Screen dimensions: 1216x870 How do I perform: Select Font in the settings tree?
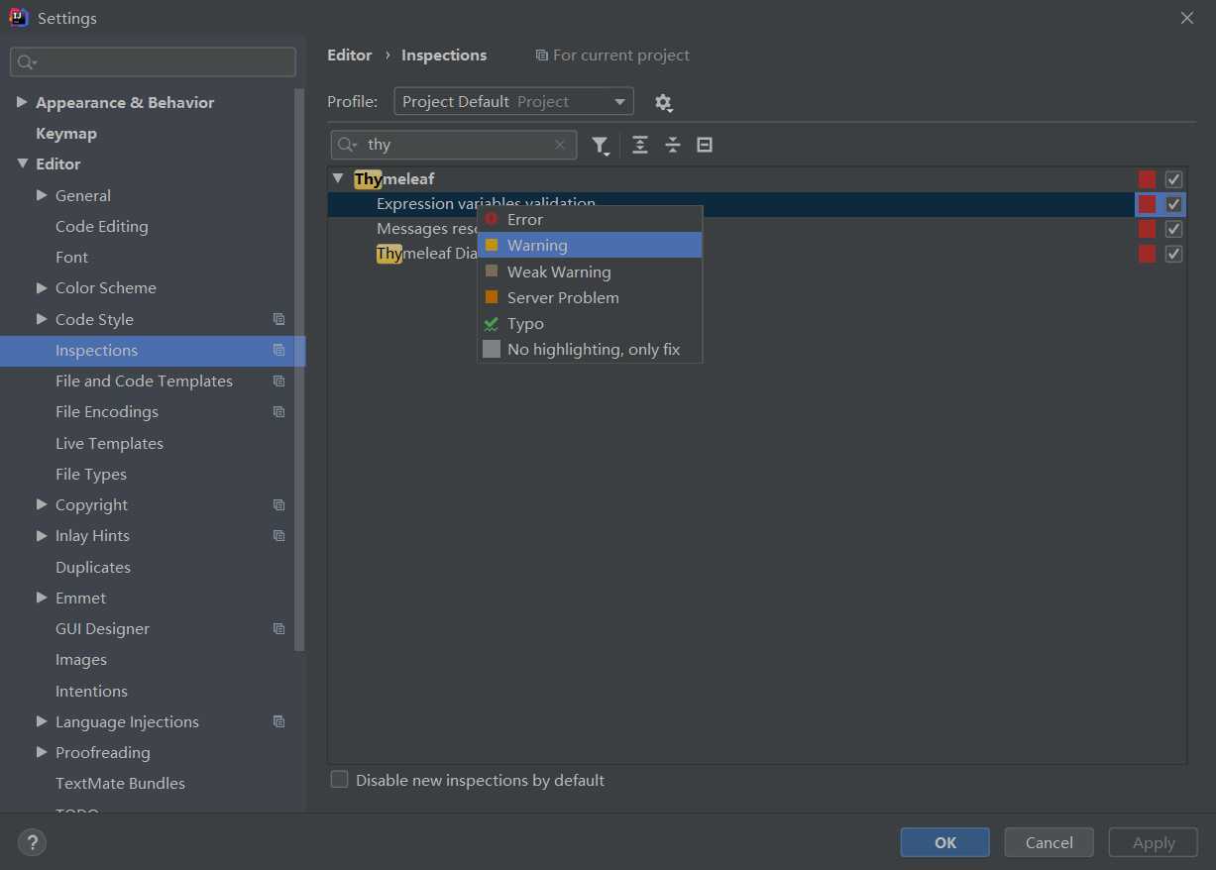pyautogui.click(x=71, y=257)
